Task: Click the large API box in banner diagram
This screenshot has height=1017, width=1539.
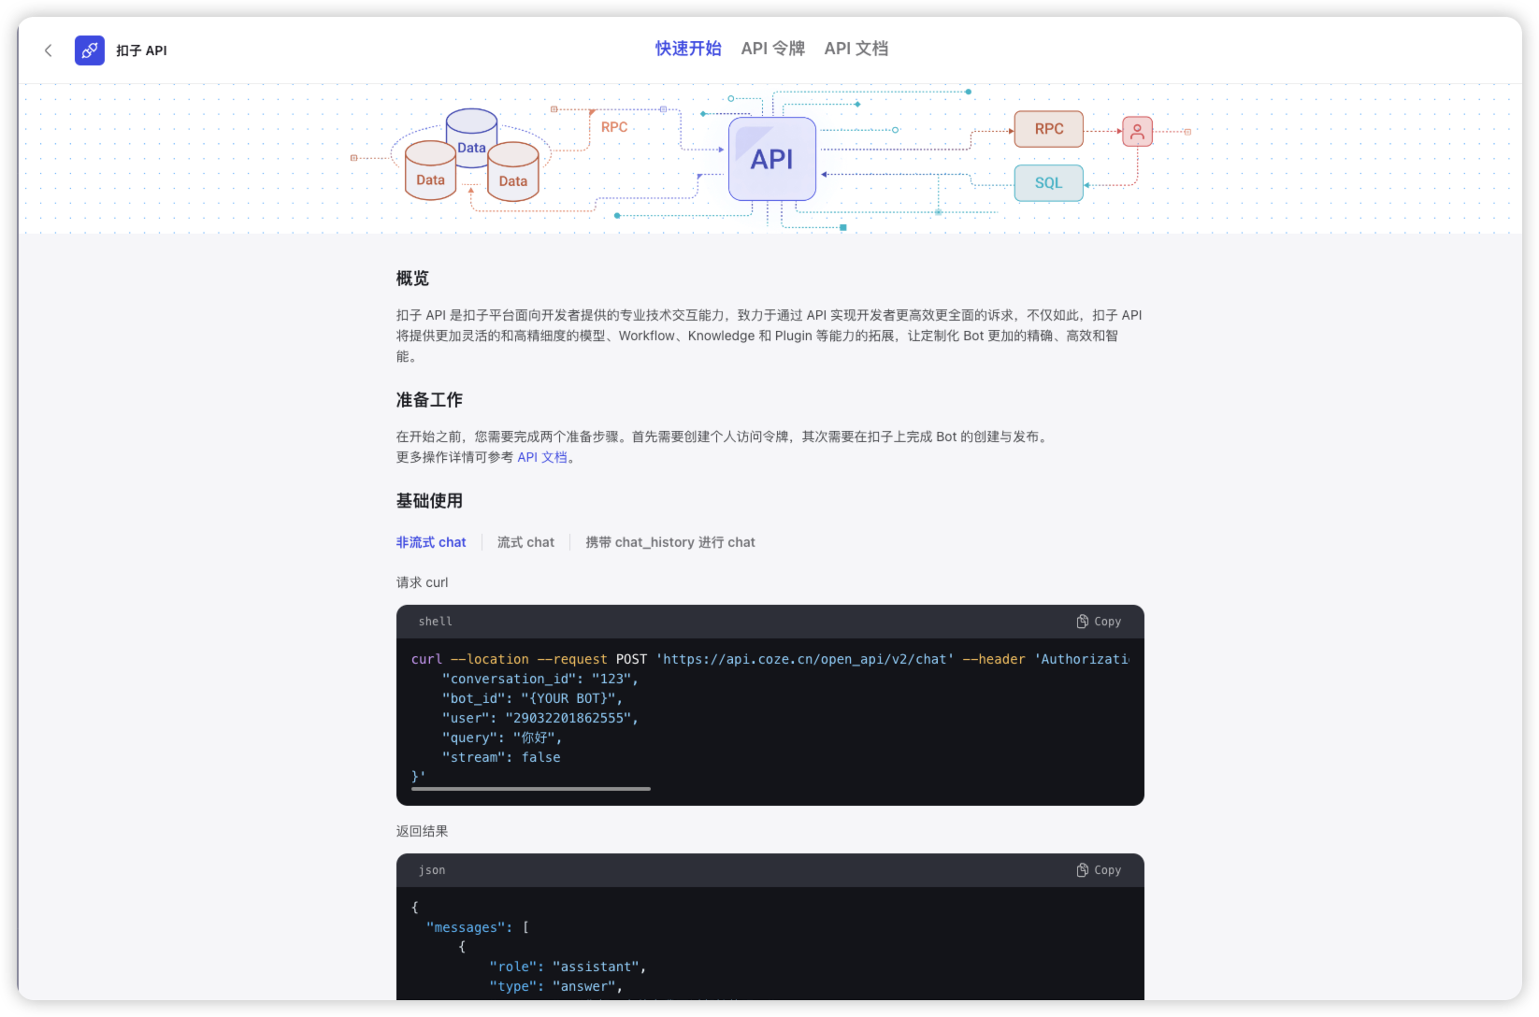Action: tap(772, 159)
